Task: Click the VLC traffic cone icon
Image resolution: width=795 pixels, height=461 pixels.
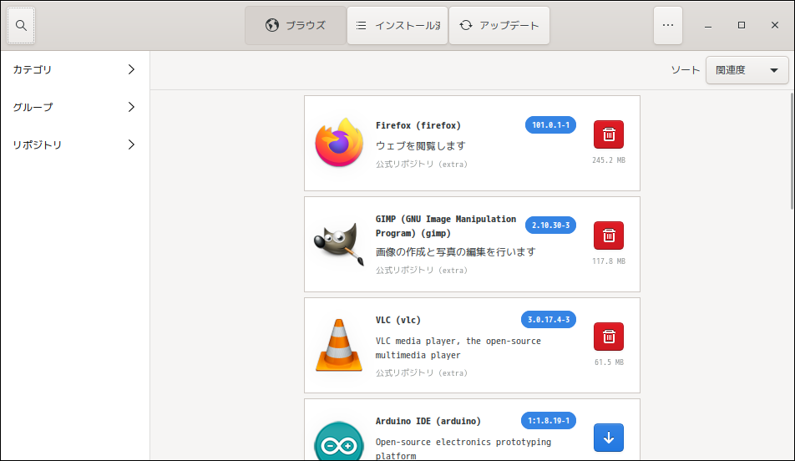Action: [x=339, y=345]
